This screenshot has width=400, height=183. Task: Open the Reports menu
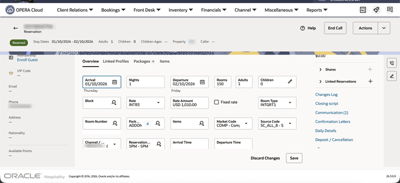[x=317, y=10]
